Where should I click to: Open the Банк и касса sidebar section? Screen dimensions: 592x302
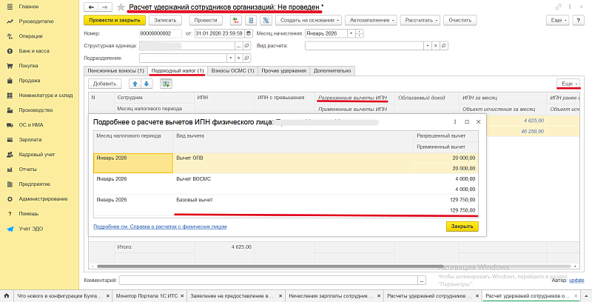coord(34,49)
